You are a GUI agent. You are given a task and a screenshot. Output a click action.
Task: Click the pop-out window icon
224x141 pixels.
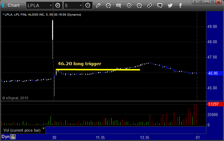[x=201, y=2]
